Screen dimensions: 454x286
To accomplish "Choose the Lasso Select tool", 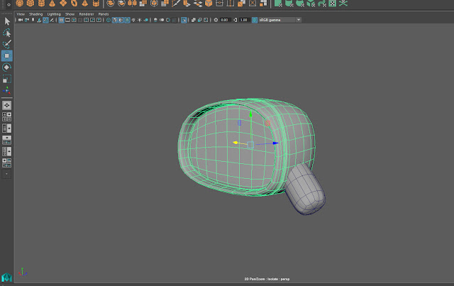I will (x=7, y=33).
